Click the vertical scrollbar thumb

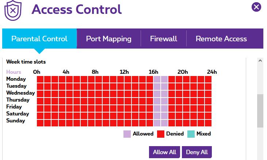point(260,111)
